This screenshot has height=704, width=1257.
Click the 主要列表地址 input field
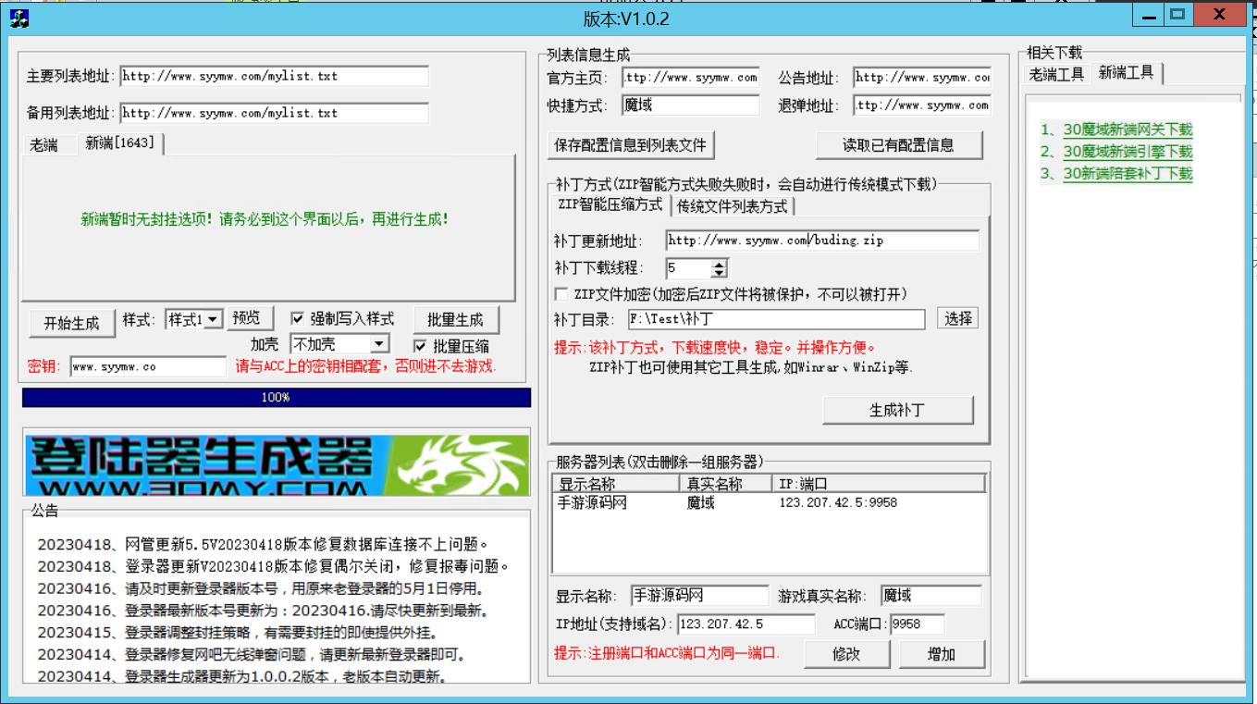(x=274, y=77)
